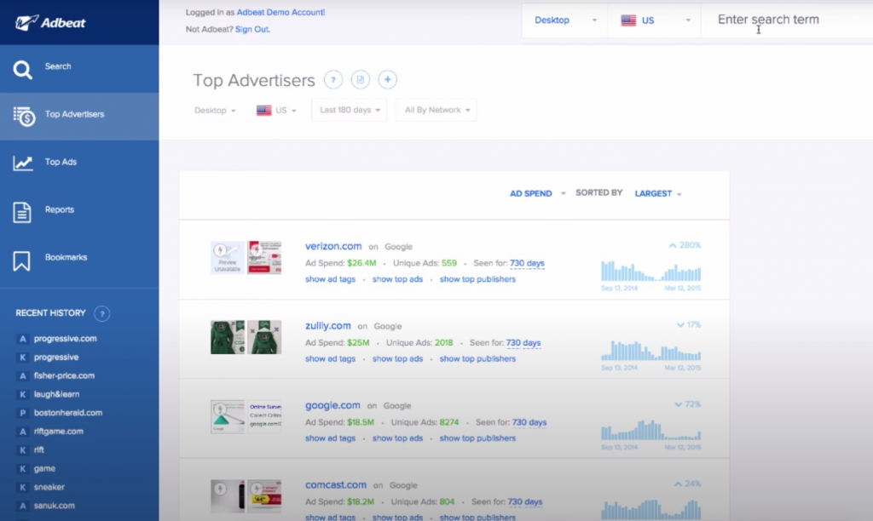Show ad tags for verizon.com
This screenshot has height=521, width=873.
tap(330, 279)
